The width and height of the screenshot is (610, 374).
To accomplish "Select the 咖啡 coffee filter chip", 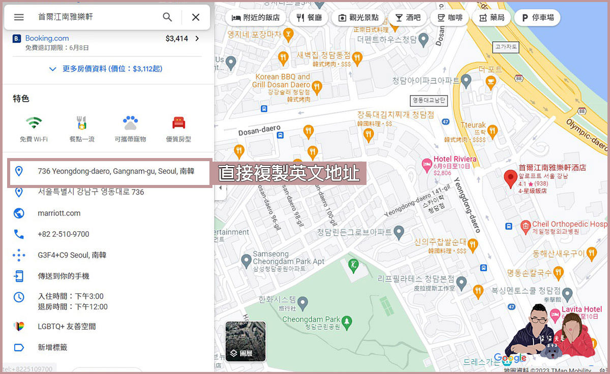I will pos(449,17).
